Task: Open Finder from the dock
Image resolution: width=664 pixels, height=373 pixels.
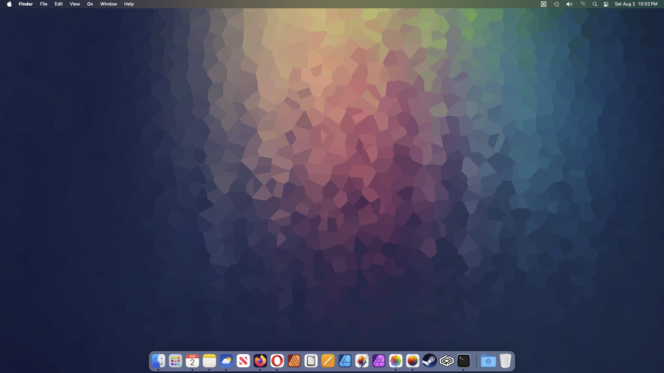Action: pos(159,361)
